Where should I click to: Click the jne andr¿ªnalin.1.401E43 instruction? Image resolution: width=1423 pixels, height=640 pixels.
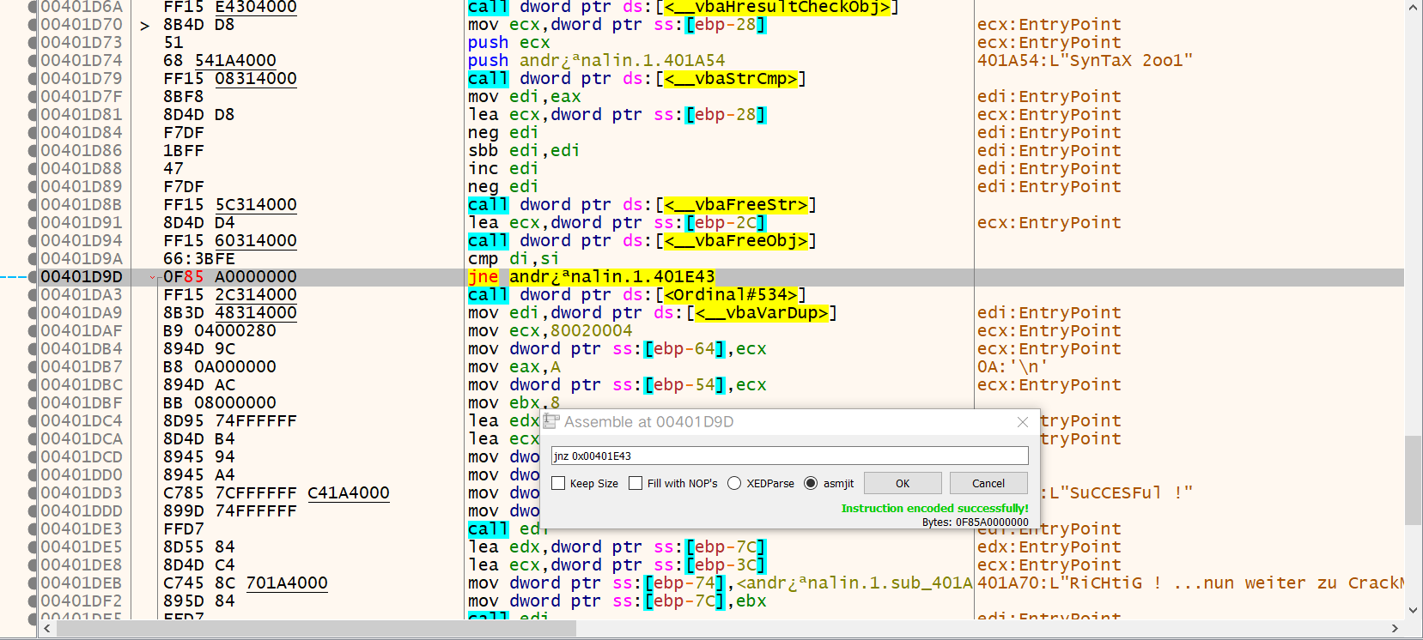[x=592, y=277]
